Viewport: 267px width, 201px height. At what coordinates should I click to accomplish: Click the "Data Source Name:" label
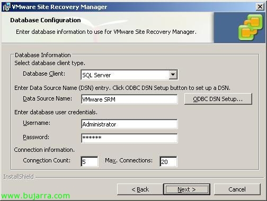click(48, 98)
